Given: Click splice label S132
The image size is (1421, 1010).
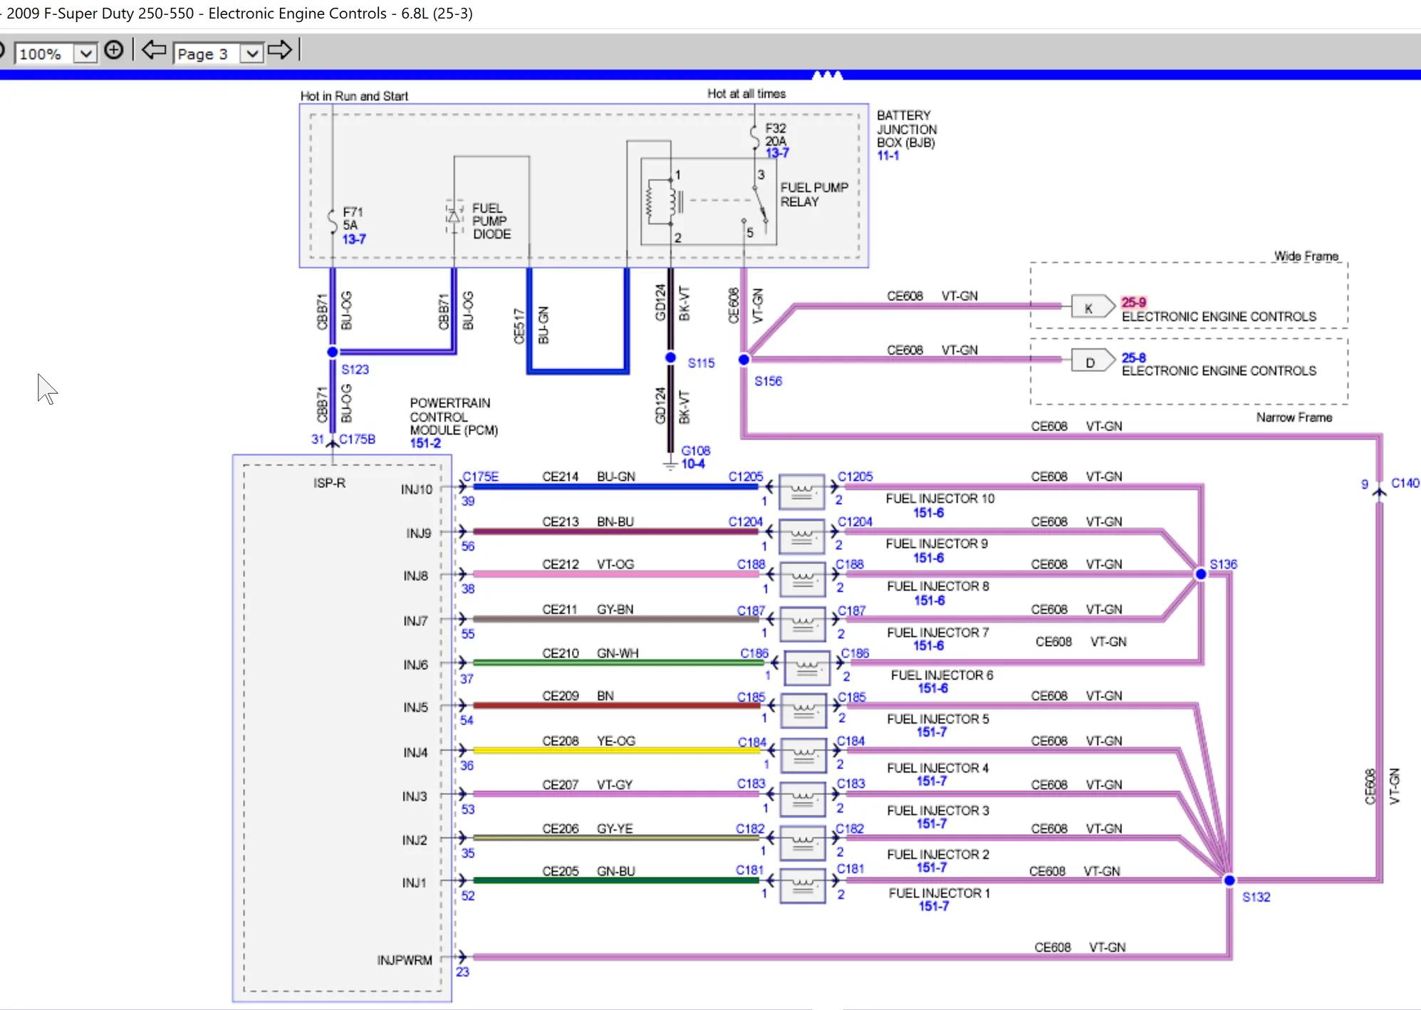Looking at the screenshot, I should [x=1256, y=897].
